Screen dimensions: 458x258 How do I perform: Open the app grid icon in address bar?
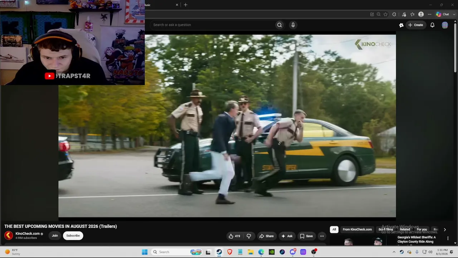(x=372, y=14)
